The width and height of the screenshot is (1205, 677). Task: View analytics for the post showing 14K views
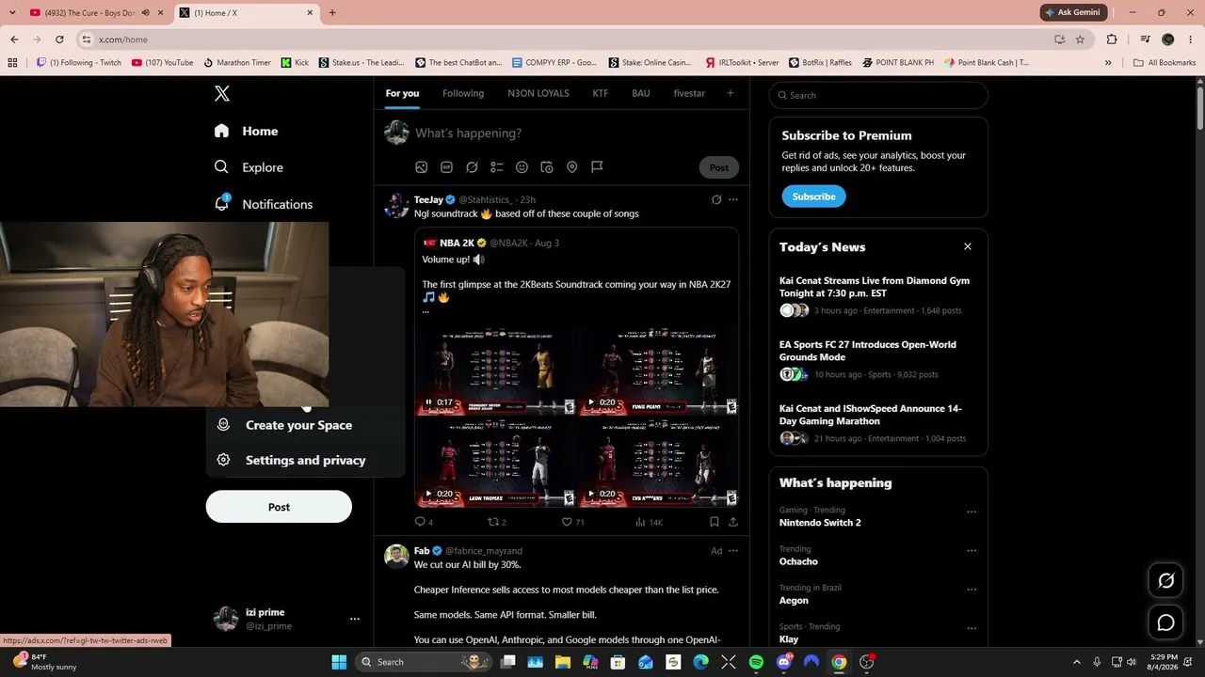tap(649, 522)
